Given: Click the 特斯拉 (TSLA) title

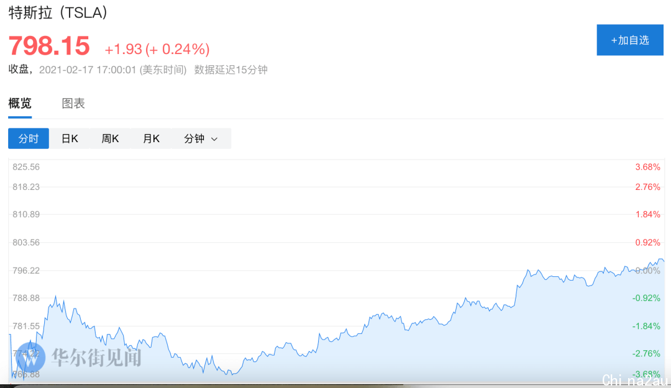Looking at the screenshot, I should point(58,12).
